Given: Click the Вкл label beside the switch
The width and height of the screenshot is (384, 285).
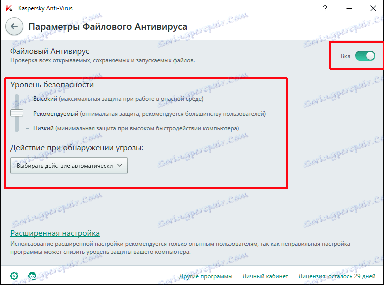Looking at the screenshot, I should tap(345, 56).
